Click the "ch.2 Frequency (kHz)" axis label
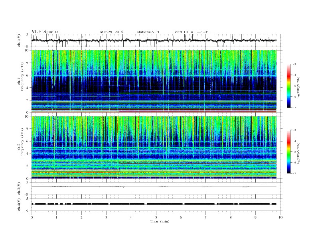 (21, 142)
